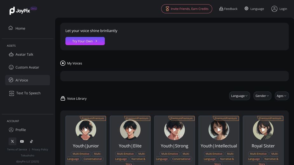
Task: Play the Royal Sister voice preview
Action: tap(263, 129)
